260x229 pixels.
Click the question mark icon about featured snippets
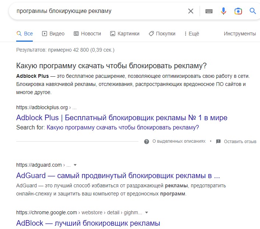[147, 142]
